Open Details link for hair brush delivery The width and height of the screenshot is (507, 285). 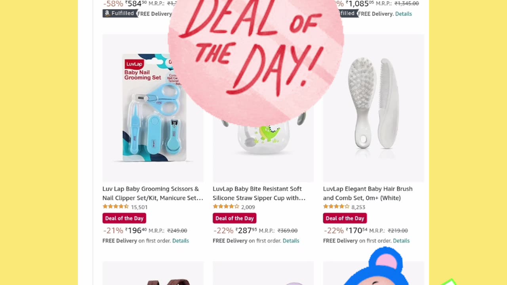(x=401, y=241)
